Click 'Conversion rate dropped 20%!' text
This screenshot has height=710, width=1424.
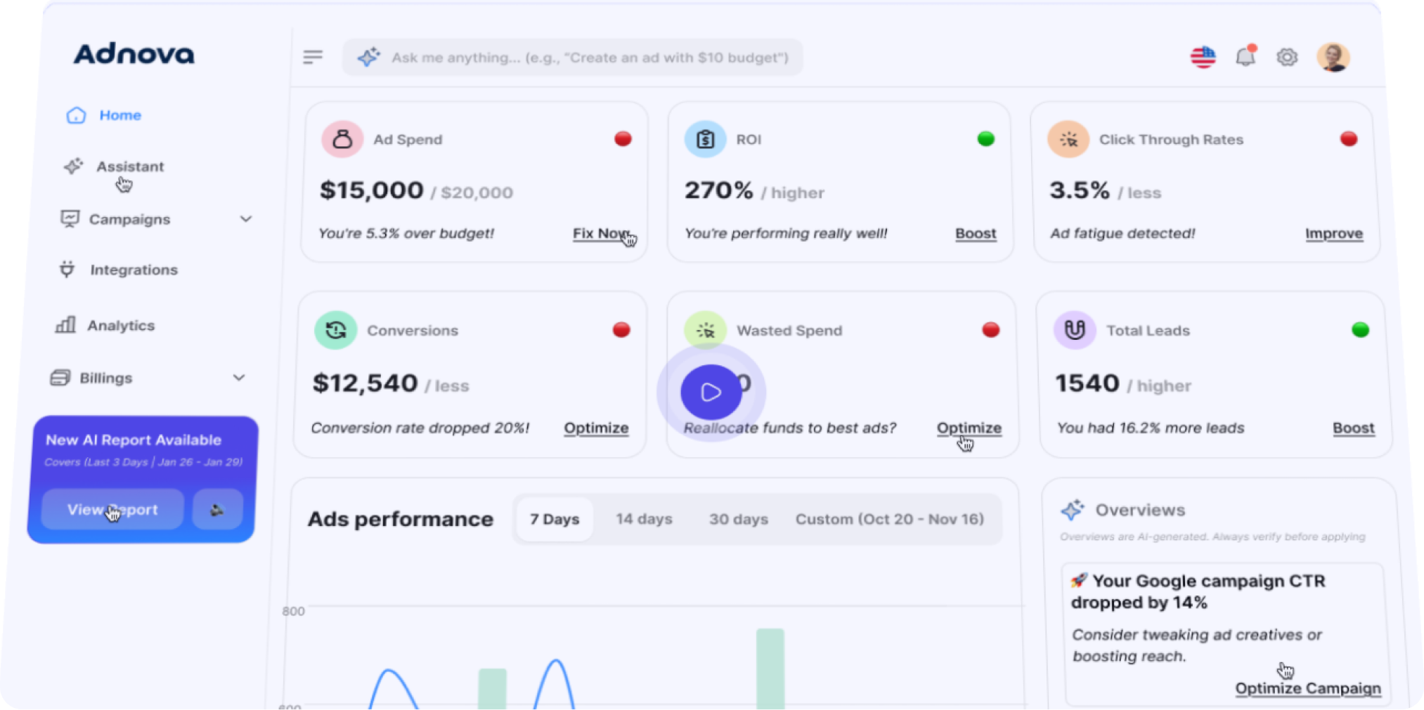tap(420, 428)
